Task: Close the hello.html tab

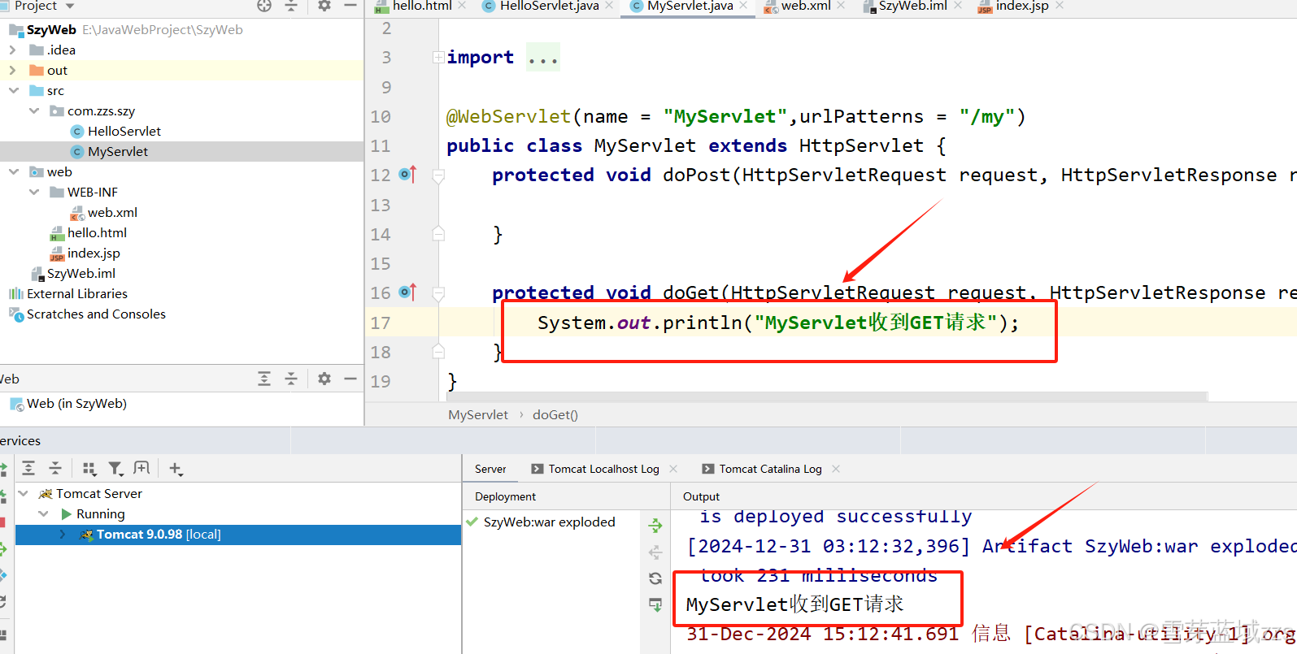Action: [462, 6]
